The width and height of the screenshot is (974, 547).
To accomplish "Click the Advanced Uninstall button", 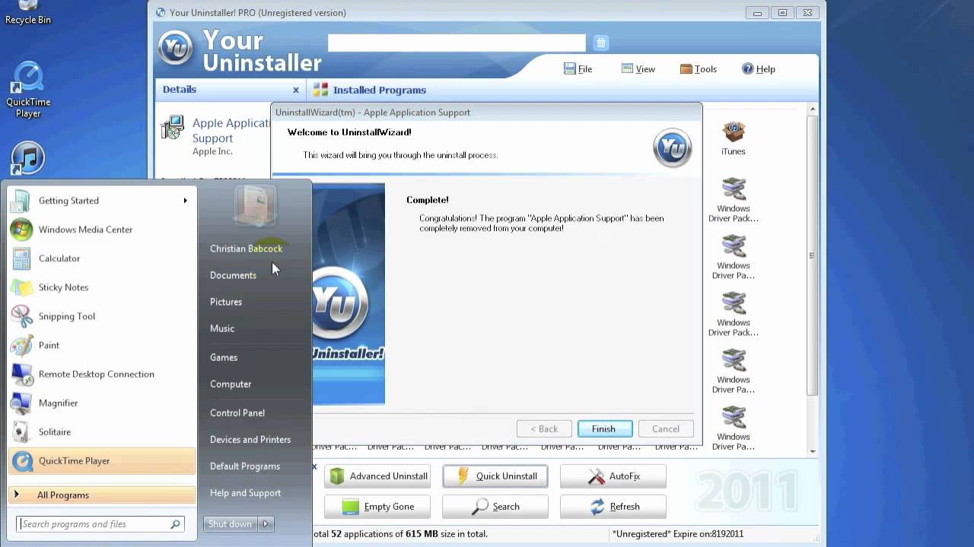I will pos(377,476).
